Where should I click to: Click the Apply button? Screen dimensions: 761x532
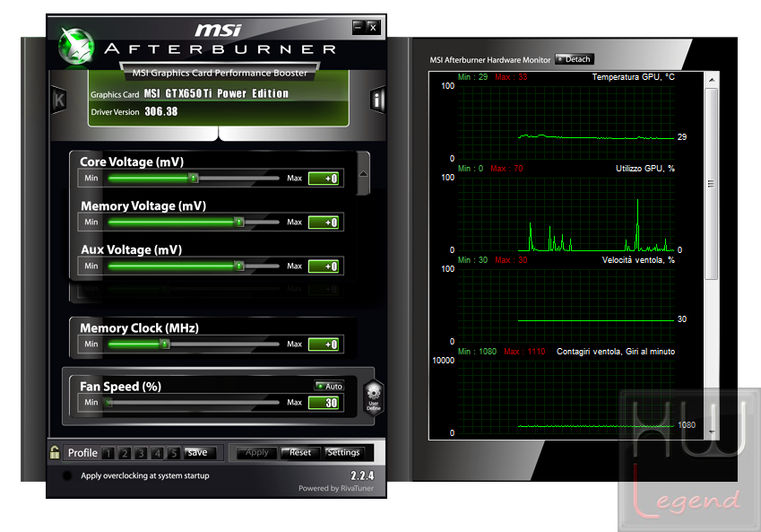click(256, 453)
